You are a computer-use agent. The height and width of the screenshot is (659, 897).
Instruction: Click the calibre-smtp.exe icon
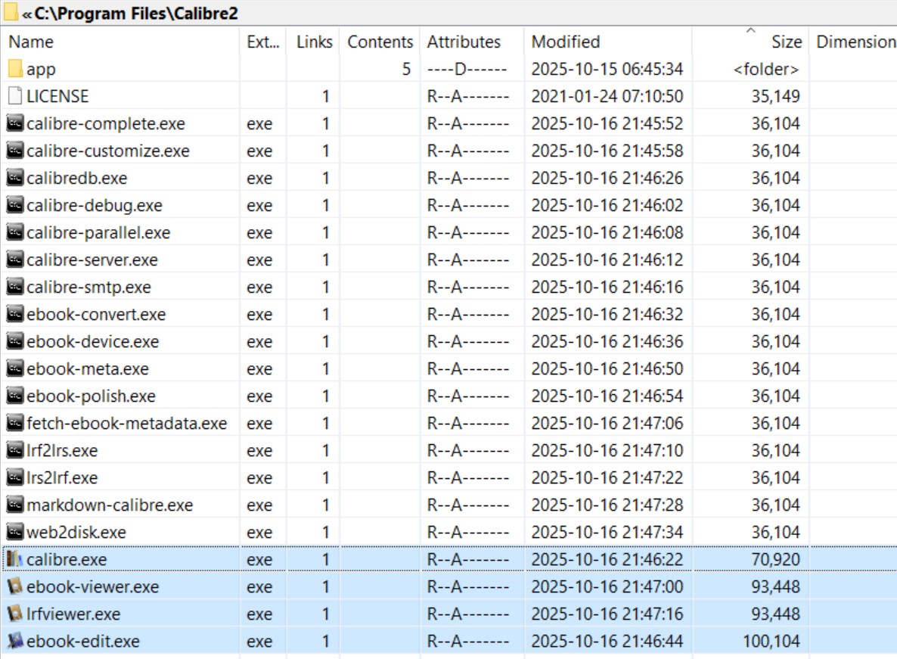click(15, 287)
